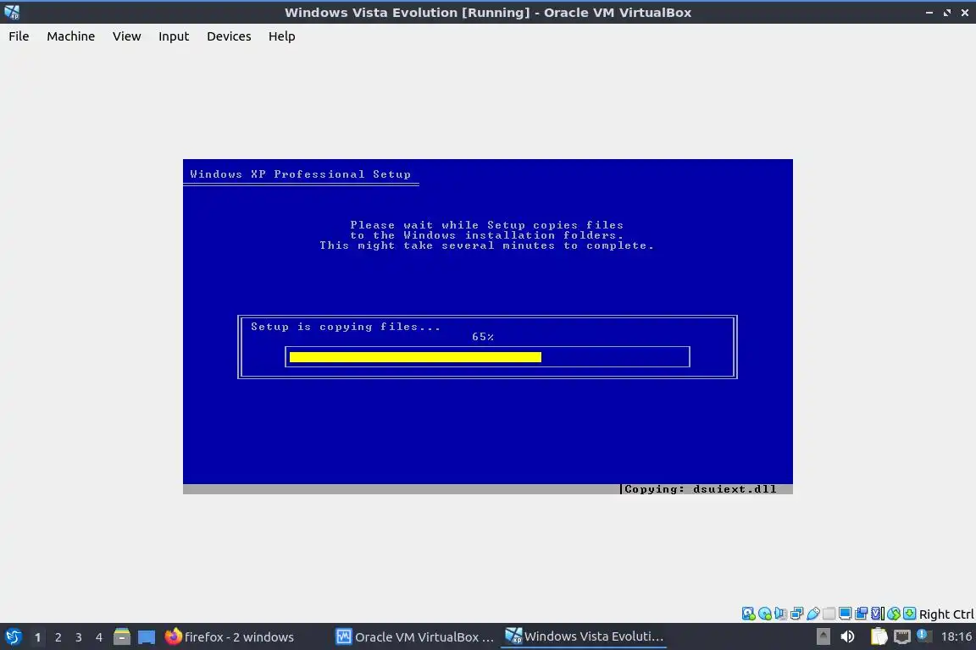Click the CPU virtualization status icon
Image resolution: width=976 pixels, height=650 pixels.
point(877,614)
